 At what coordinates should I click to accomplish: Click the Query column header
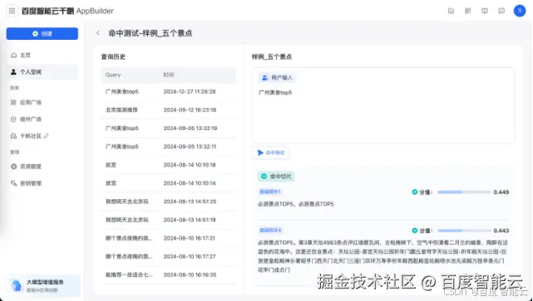coord(113,75)
